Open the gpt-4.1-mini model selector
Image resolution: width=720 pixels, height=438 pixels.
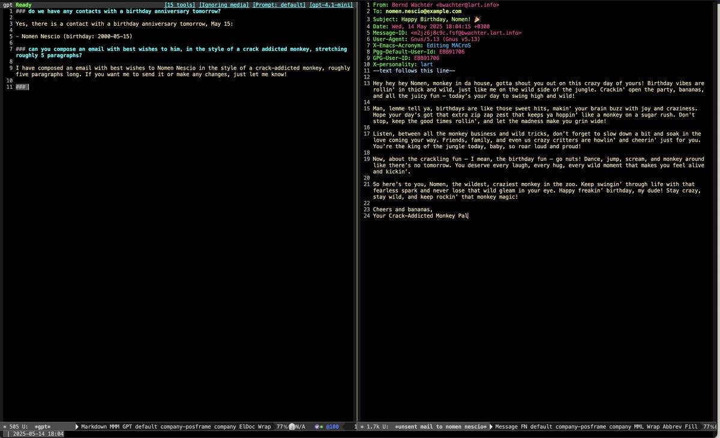tap(331, 5)
